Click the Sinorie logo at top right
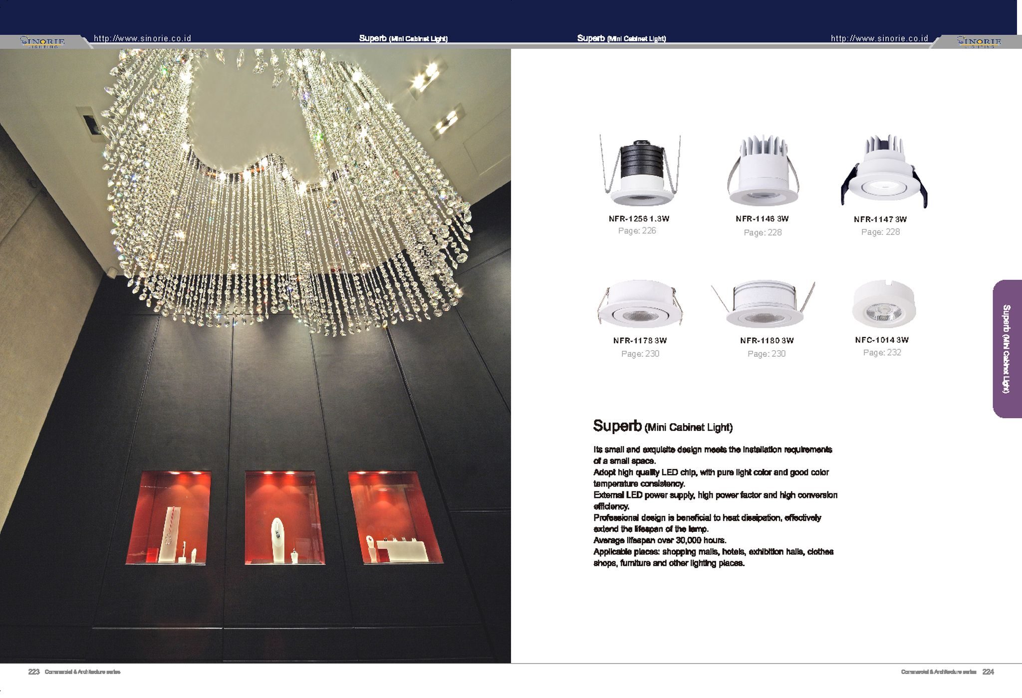 click(979, 41)
